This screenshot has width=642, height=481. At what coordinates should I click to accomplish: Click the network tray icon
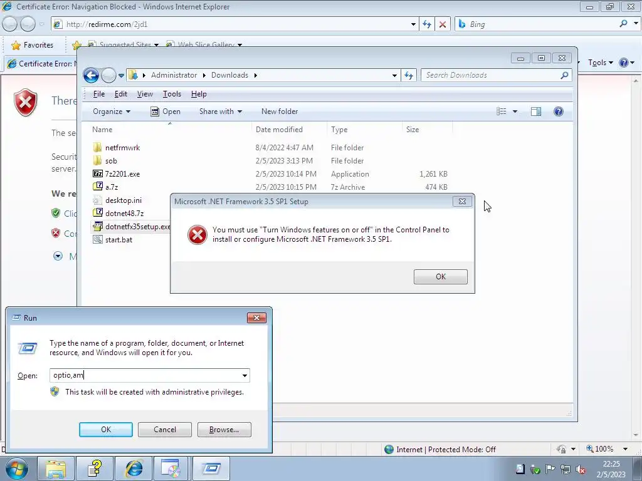pyautogui.click(x=565, y=469)
